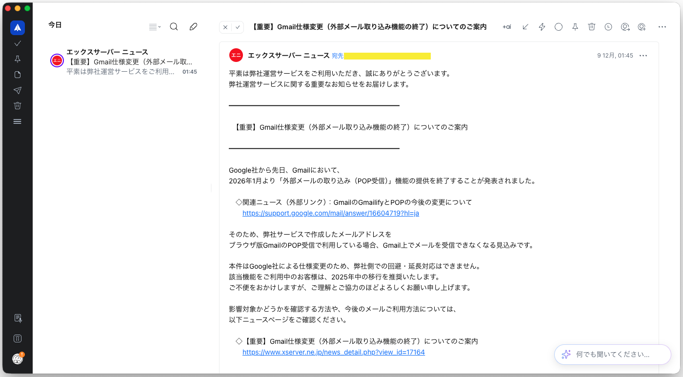Image resolution: width=683 pixels, height=377 pixels.
Task: Click the lightning bolt quick actions icon
Action: pyautogui.click(x=542, y=27)
